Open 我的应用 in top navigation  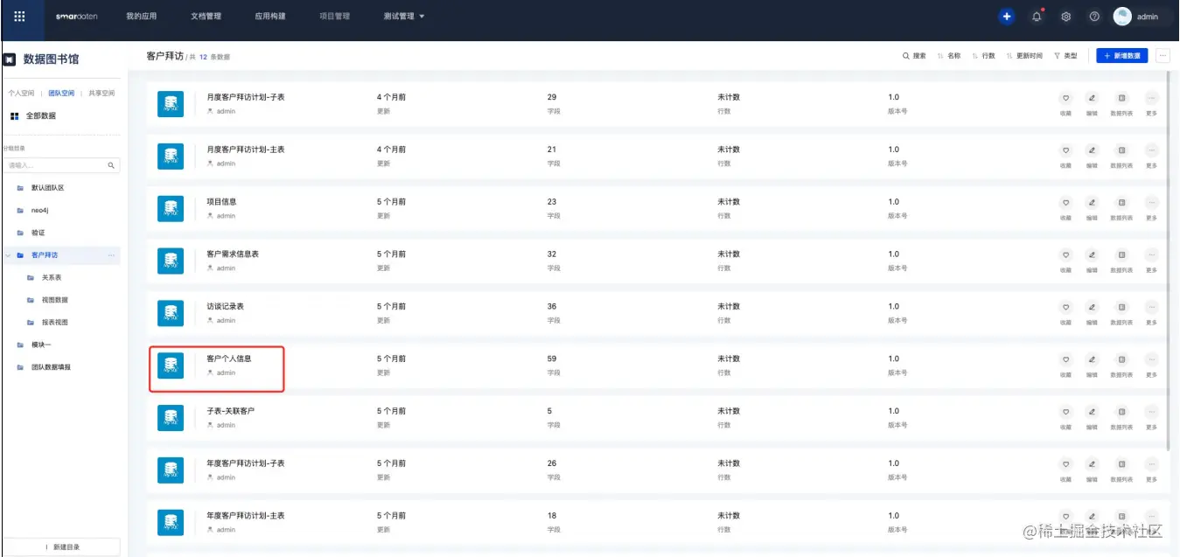click(x=140, y=17)
